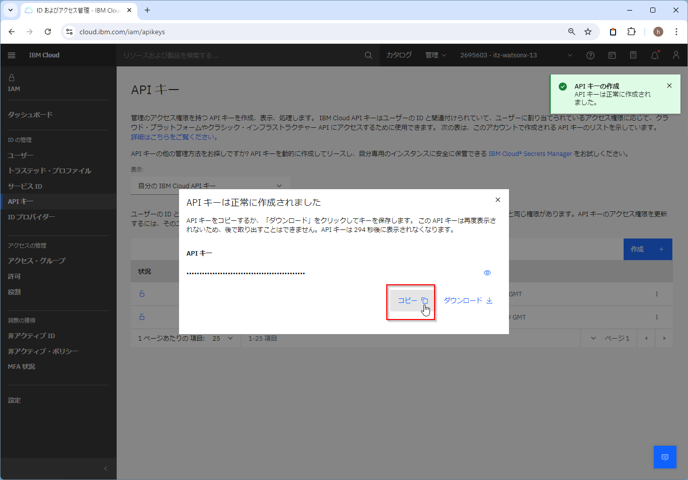This screenshot has height=480, width=688.
Task: Open the tab search dropdown arrow
Action: (x=10, y=10)
